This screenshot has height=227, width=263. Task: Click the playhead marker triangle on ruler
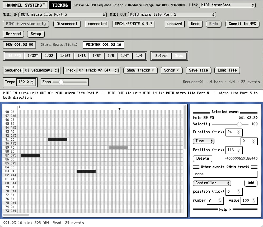click(x=119, y=109)
